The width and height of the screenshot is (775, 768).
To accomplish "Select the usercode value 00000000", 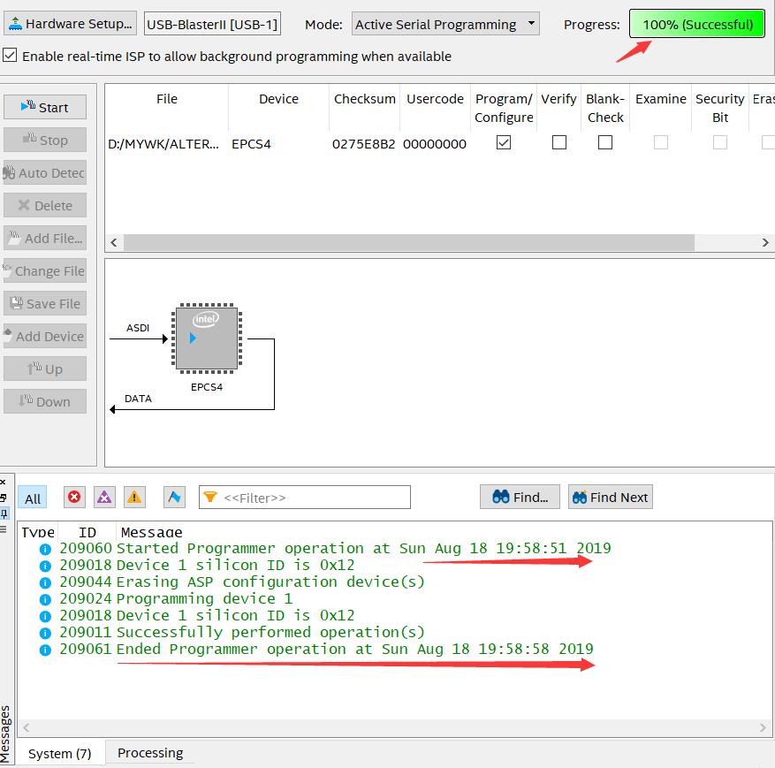I will (x=435, y=144).
